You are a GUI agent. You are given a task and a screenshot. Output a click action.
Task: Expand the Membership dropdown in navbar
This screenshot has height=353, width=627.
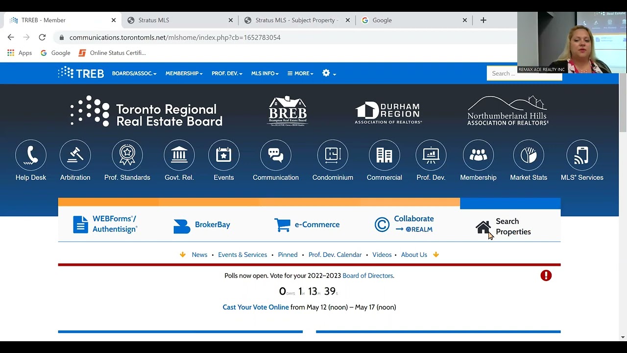[x=184, y=74]
